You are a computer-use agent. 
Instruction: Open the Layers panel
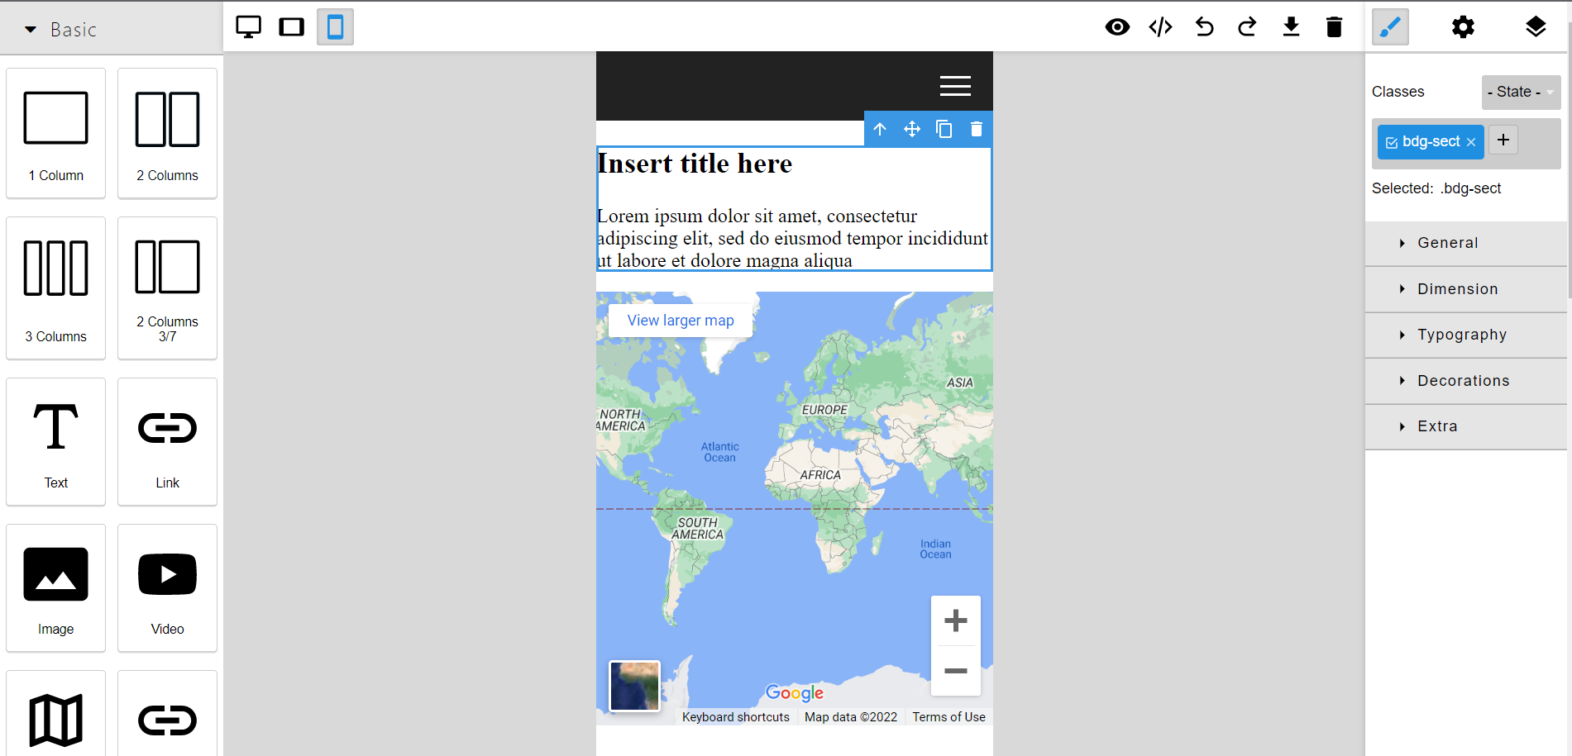click(1536, 27)
